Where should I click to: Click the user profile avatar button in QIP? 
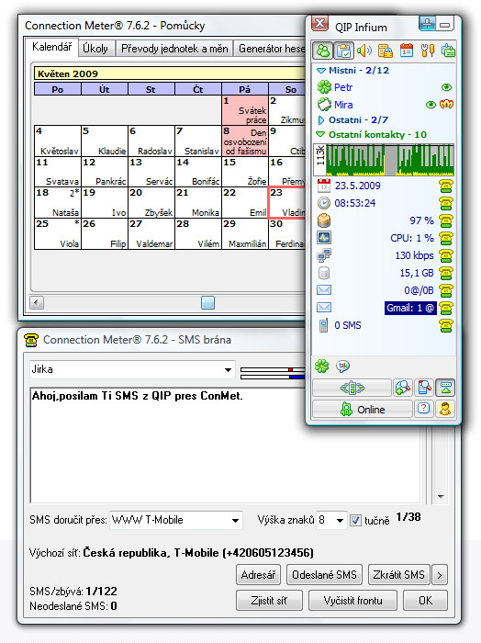point(445,409)
